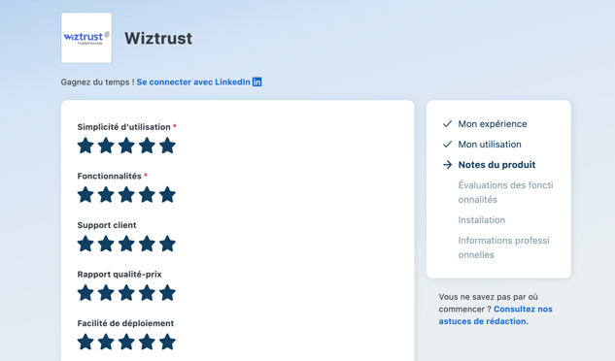Rate Fonctionnalités with four stars
615x361 pixels.
pos(147,194)
